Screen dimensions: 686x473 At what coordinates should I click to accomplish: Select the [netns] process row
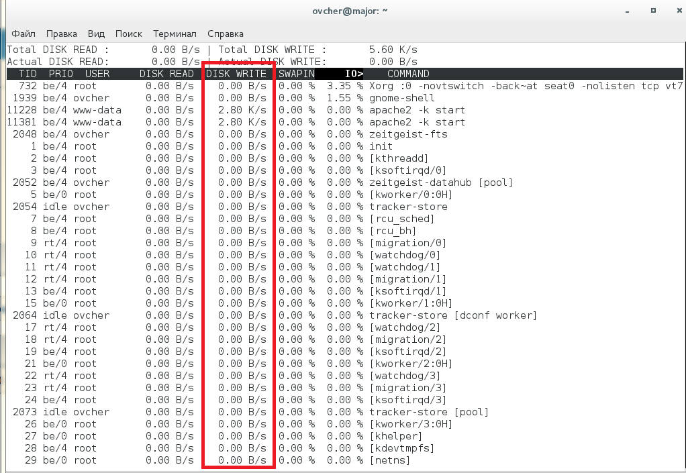point(345,461)
